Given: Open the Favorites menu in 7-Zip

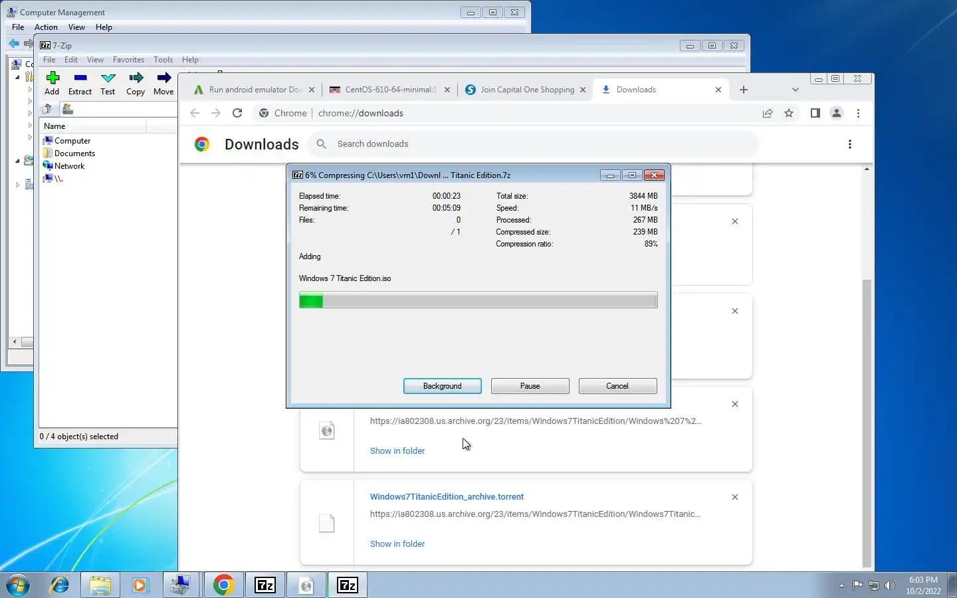Looking at the screenshot, I should pyautogui.click(x=128, y=60).
